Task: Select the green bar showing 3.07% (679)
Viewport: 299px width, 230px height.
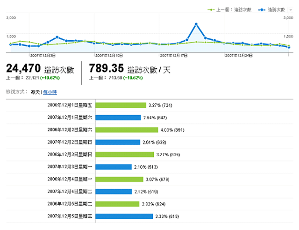Action: click(x=119, y=179)
